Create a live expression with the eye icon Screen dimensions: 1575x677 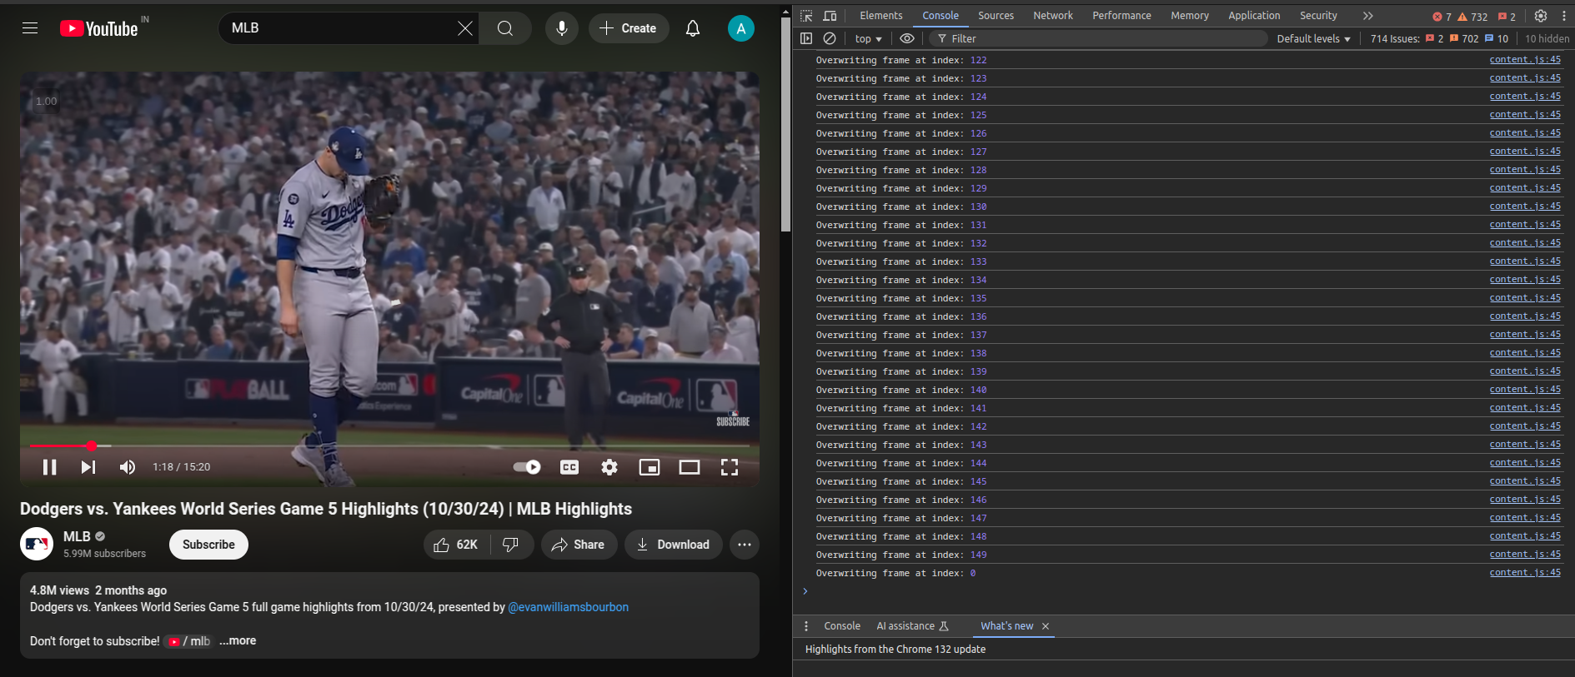tap(907, 38)
